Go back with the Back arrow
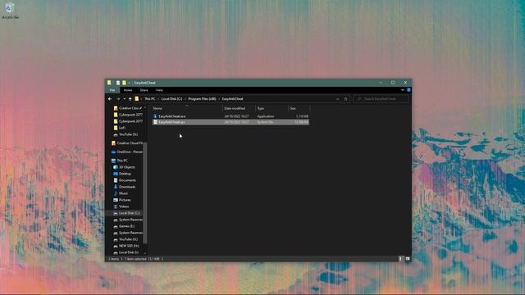This screenshot has width=525, height=295. point(110,99)
